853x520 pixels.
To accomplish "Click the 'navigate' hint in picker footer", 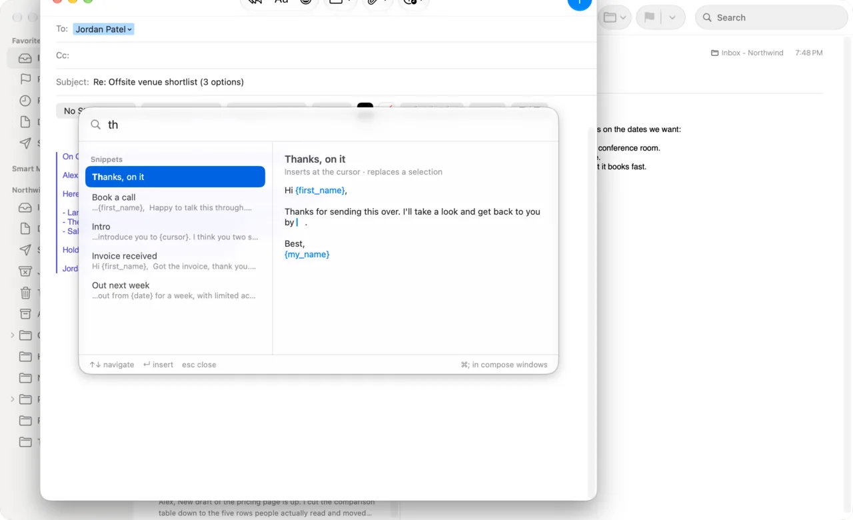I will [112, 365].
